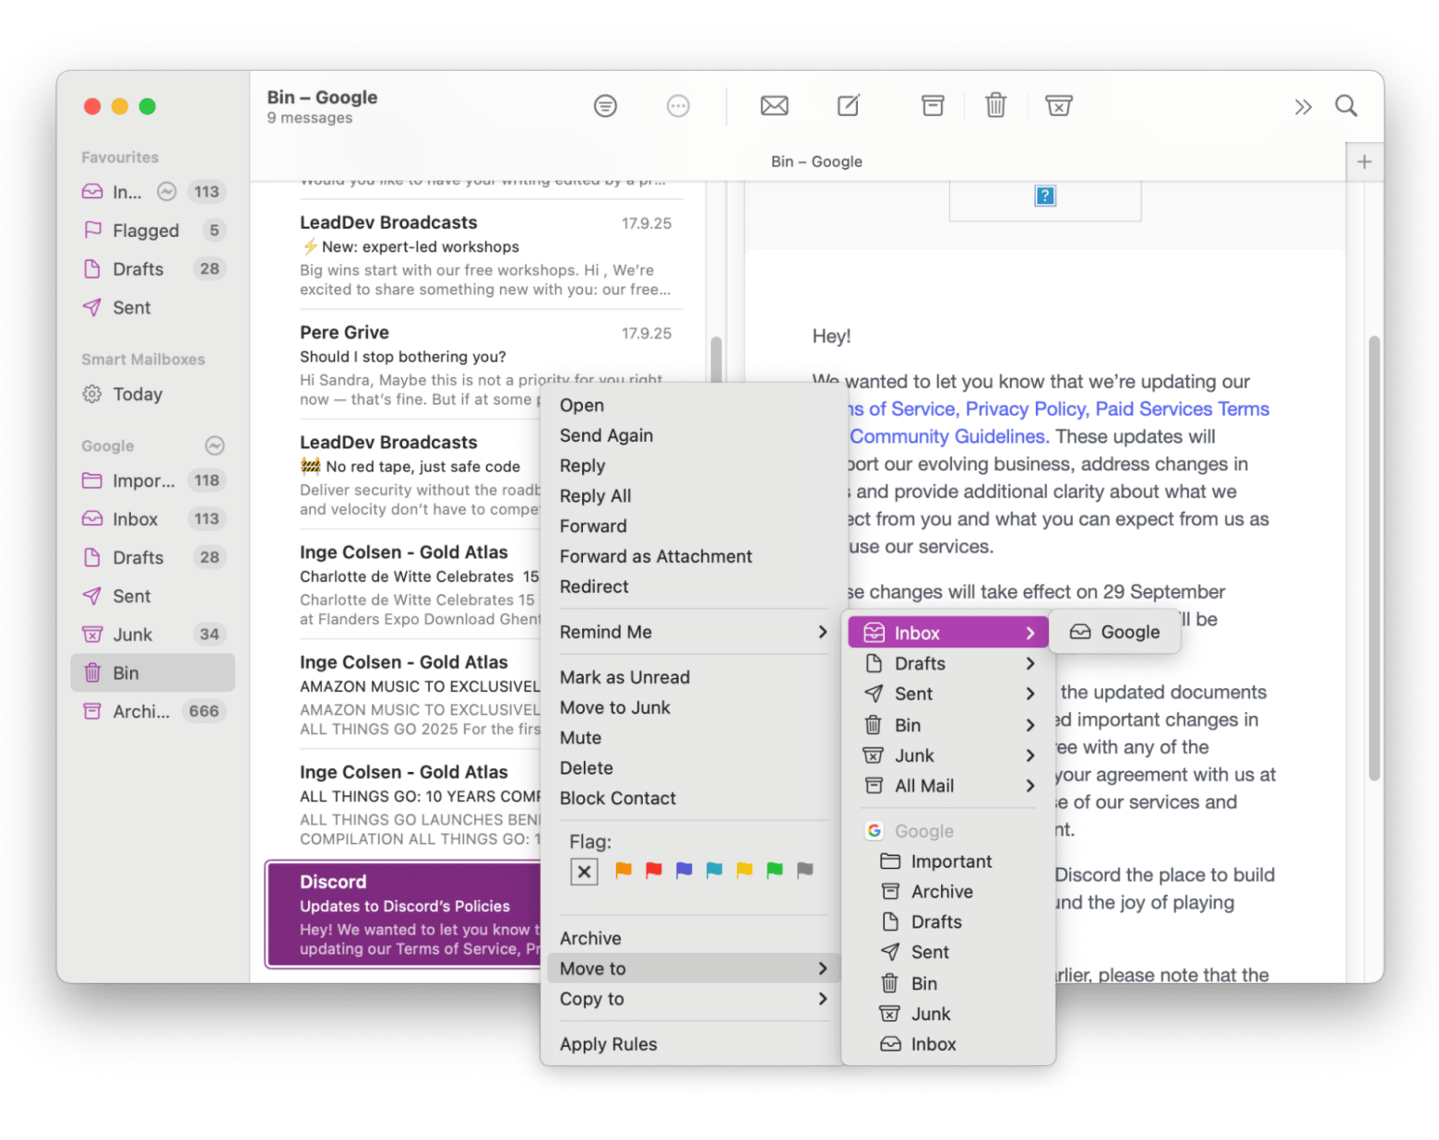Open the search magnifying glass

[x=1346, y=106]
